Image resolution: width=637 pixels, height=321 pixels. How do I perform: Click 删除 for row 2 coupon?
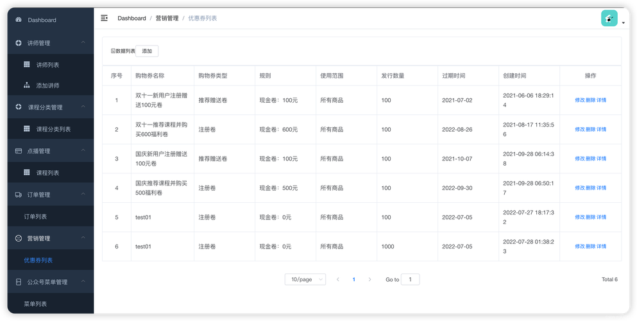(x=590, y=129)
